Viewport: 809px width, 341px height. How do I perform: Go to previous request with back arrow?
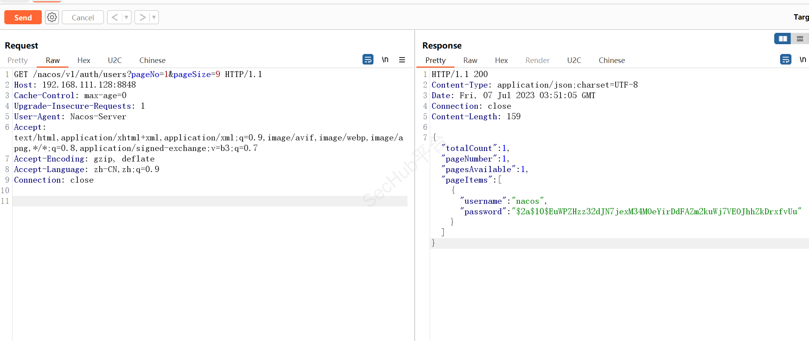point(114,17)
